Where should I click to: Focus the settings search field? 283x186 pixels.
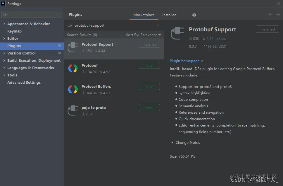[31, 14]
